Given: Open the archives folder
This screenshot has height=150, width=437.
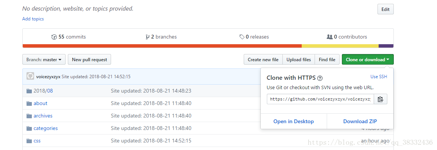Looking at the screenshot, I should [x=43, y=116].
